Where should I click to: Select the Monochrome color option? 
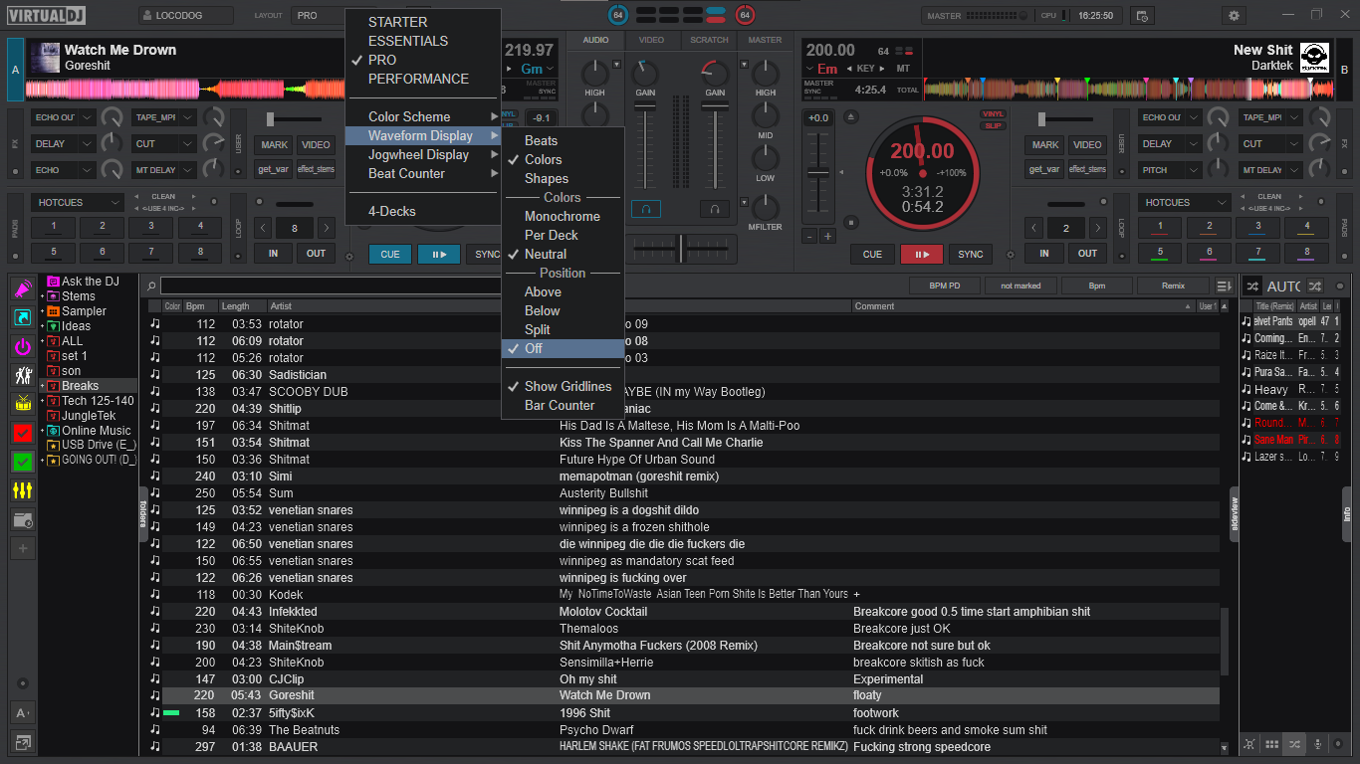(562, 216)
